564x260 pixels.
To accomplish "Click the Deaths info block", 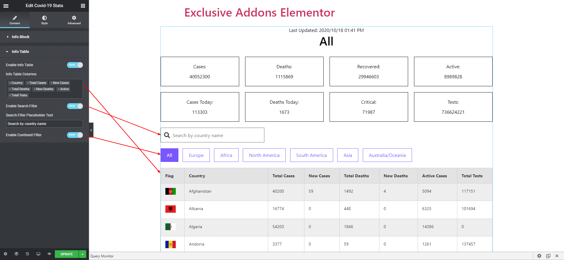I will [284, 71].
